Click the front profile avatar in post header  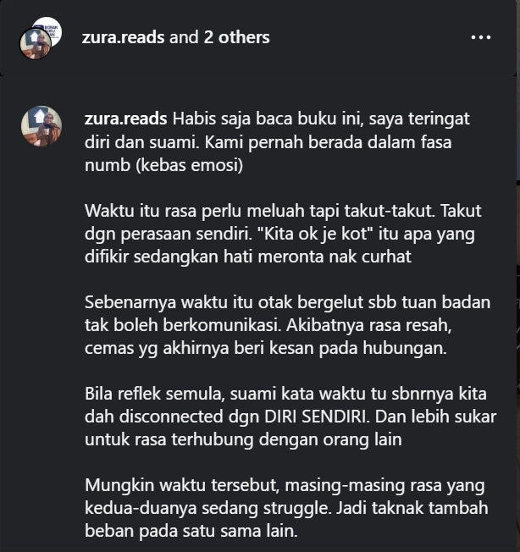(36, 44)
